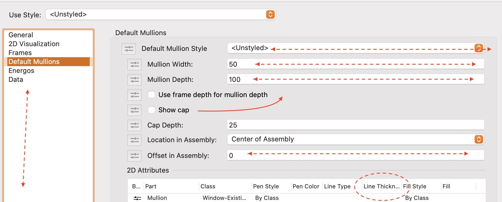Enable Use frame depth for mullion depth

pos(152,95)
